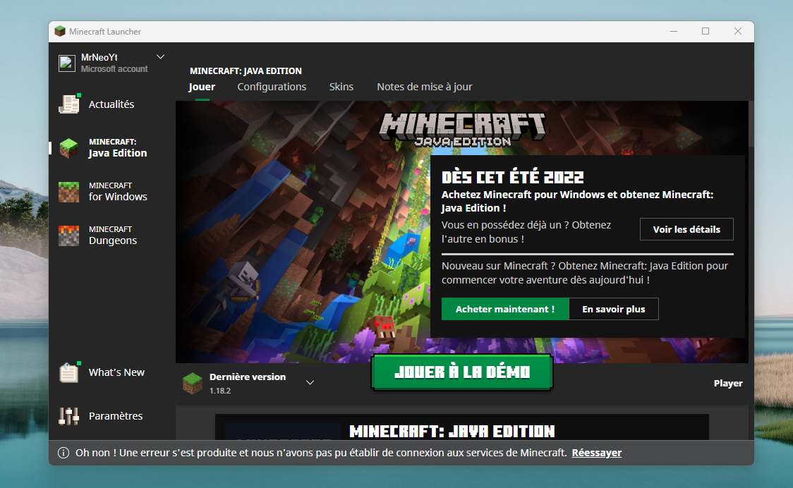Click the MINECRAFT: JAVA EDITION heading above tabs
Screen dimensions: 793x488
point(246,71)
